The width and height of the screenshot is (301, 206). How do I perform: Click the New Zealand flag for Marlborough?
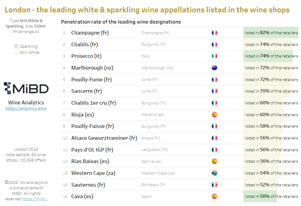click(214, 68)
